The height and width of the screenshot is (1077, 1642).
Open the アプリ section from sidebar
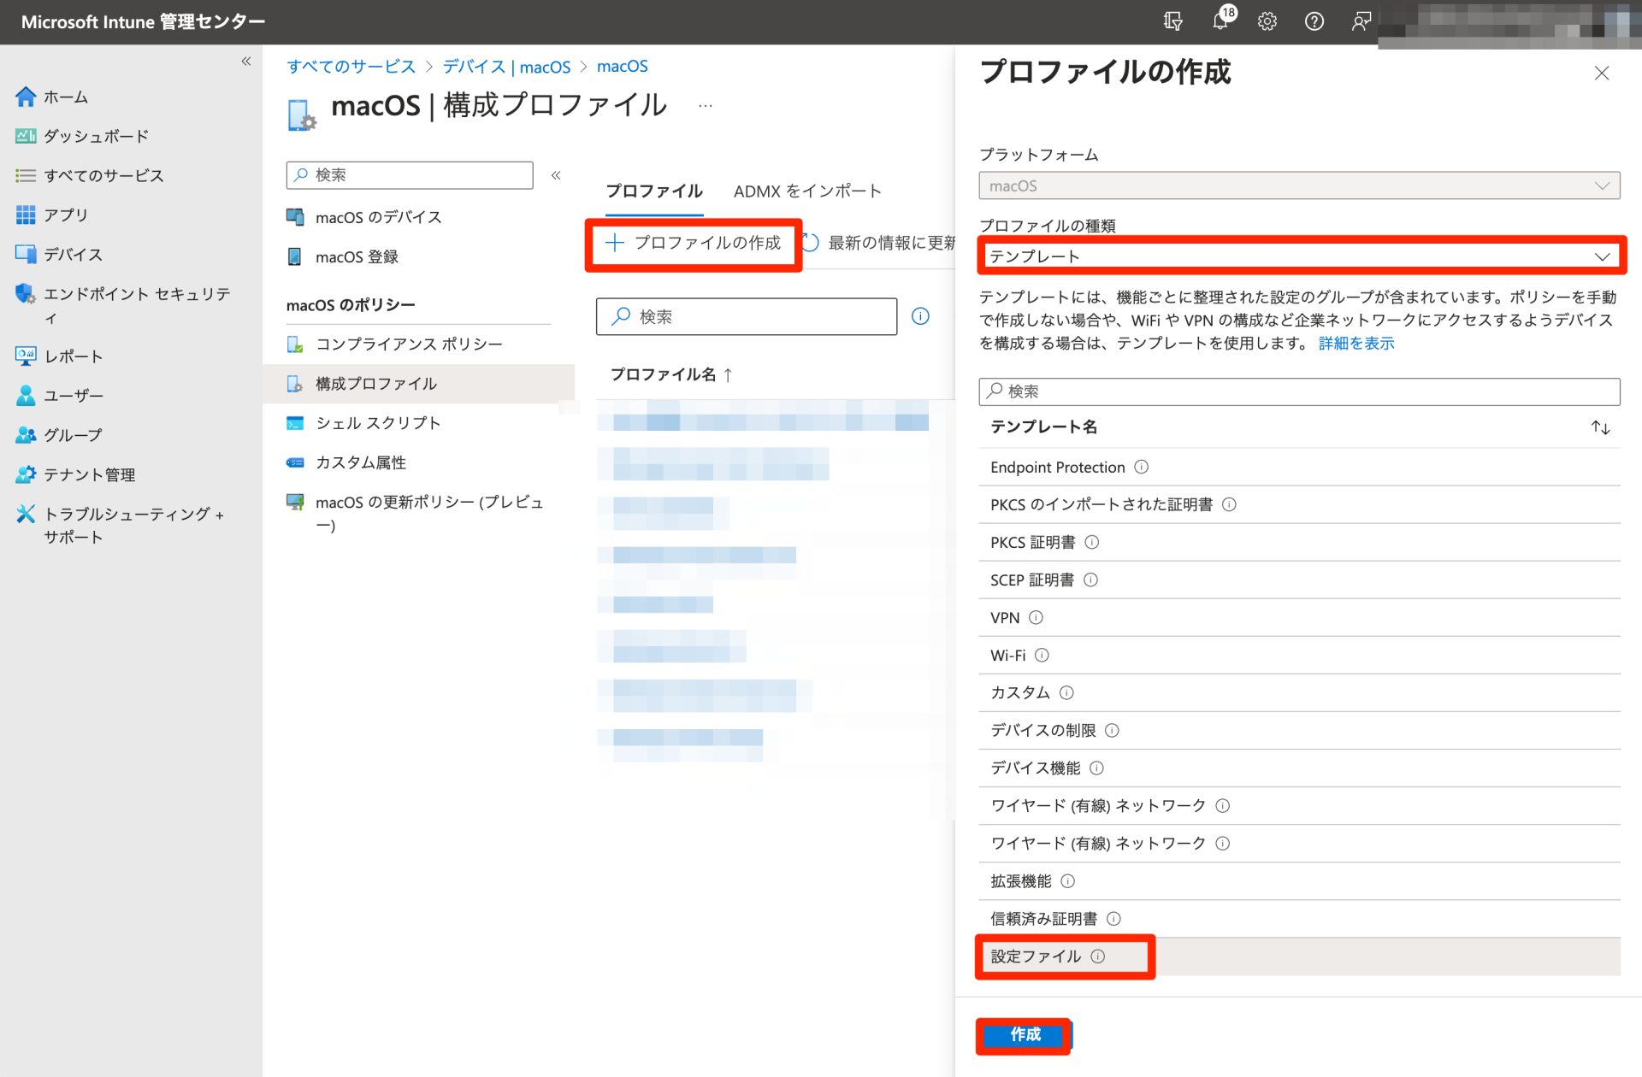click(x=27, y=215)
